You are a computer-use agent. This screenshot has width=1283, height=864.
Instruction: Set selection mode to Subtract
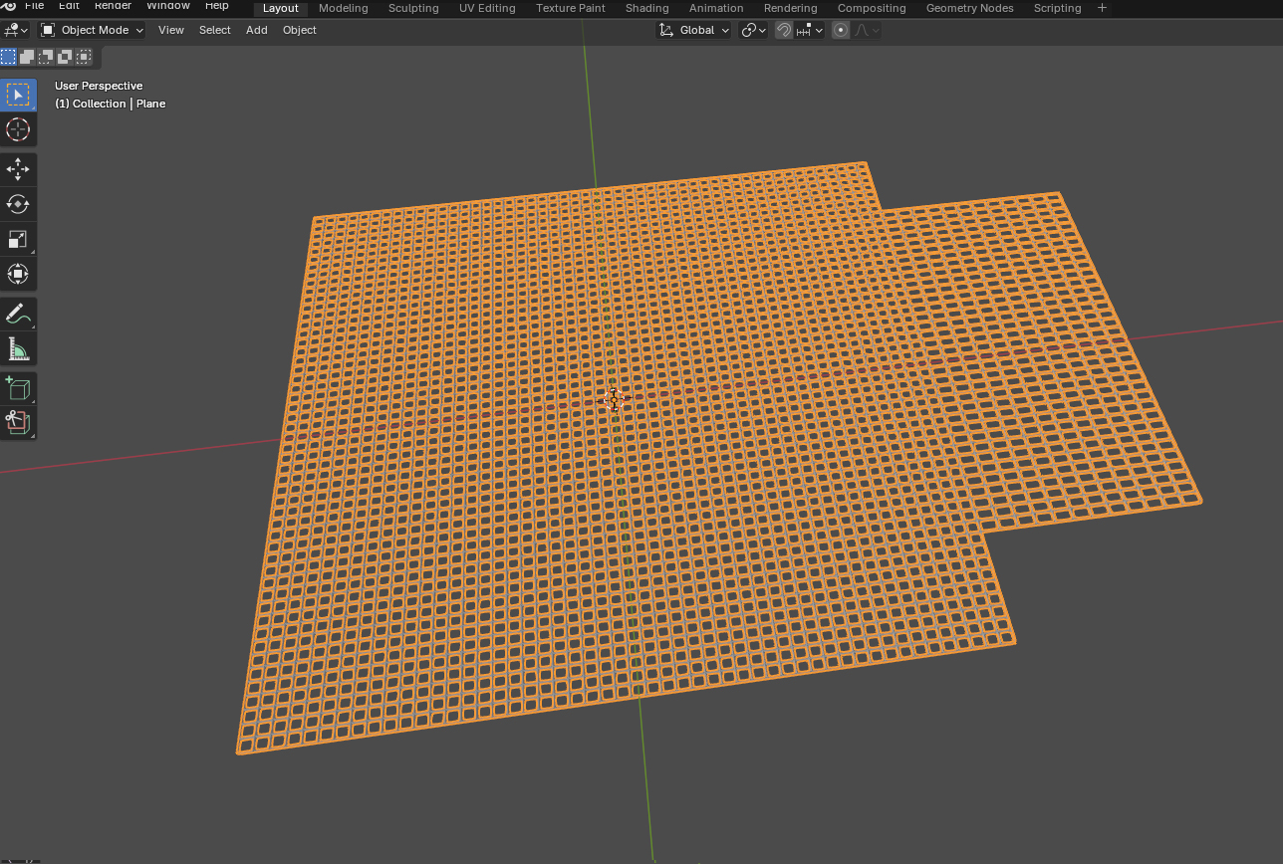click(46, 57)
